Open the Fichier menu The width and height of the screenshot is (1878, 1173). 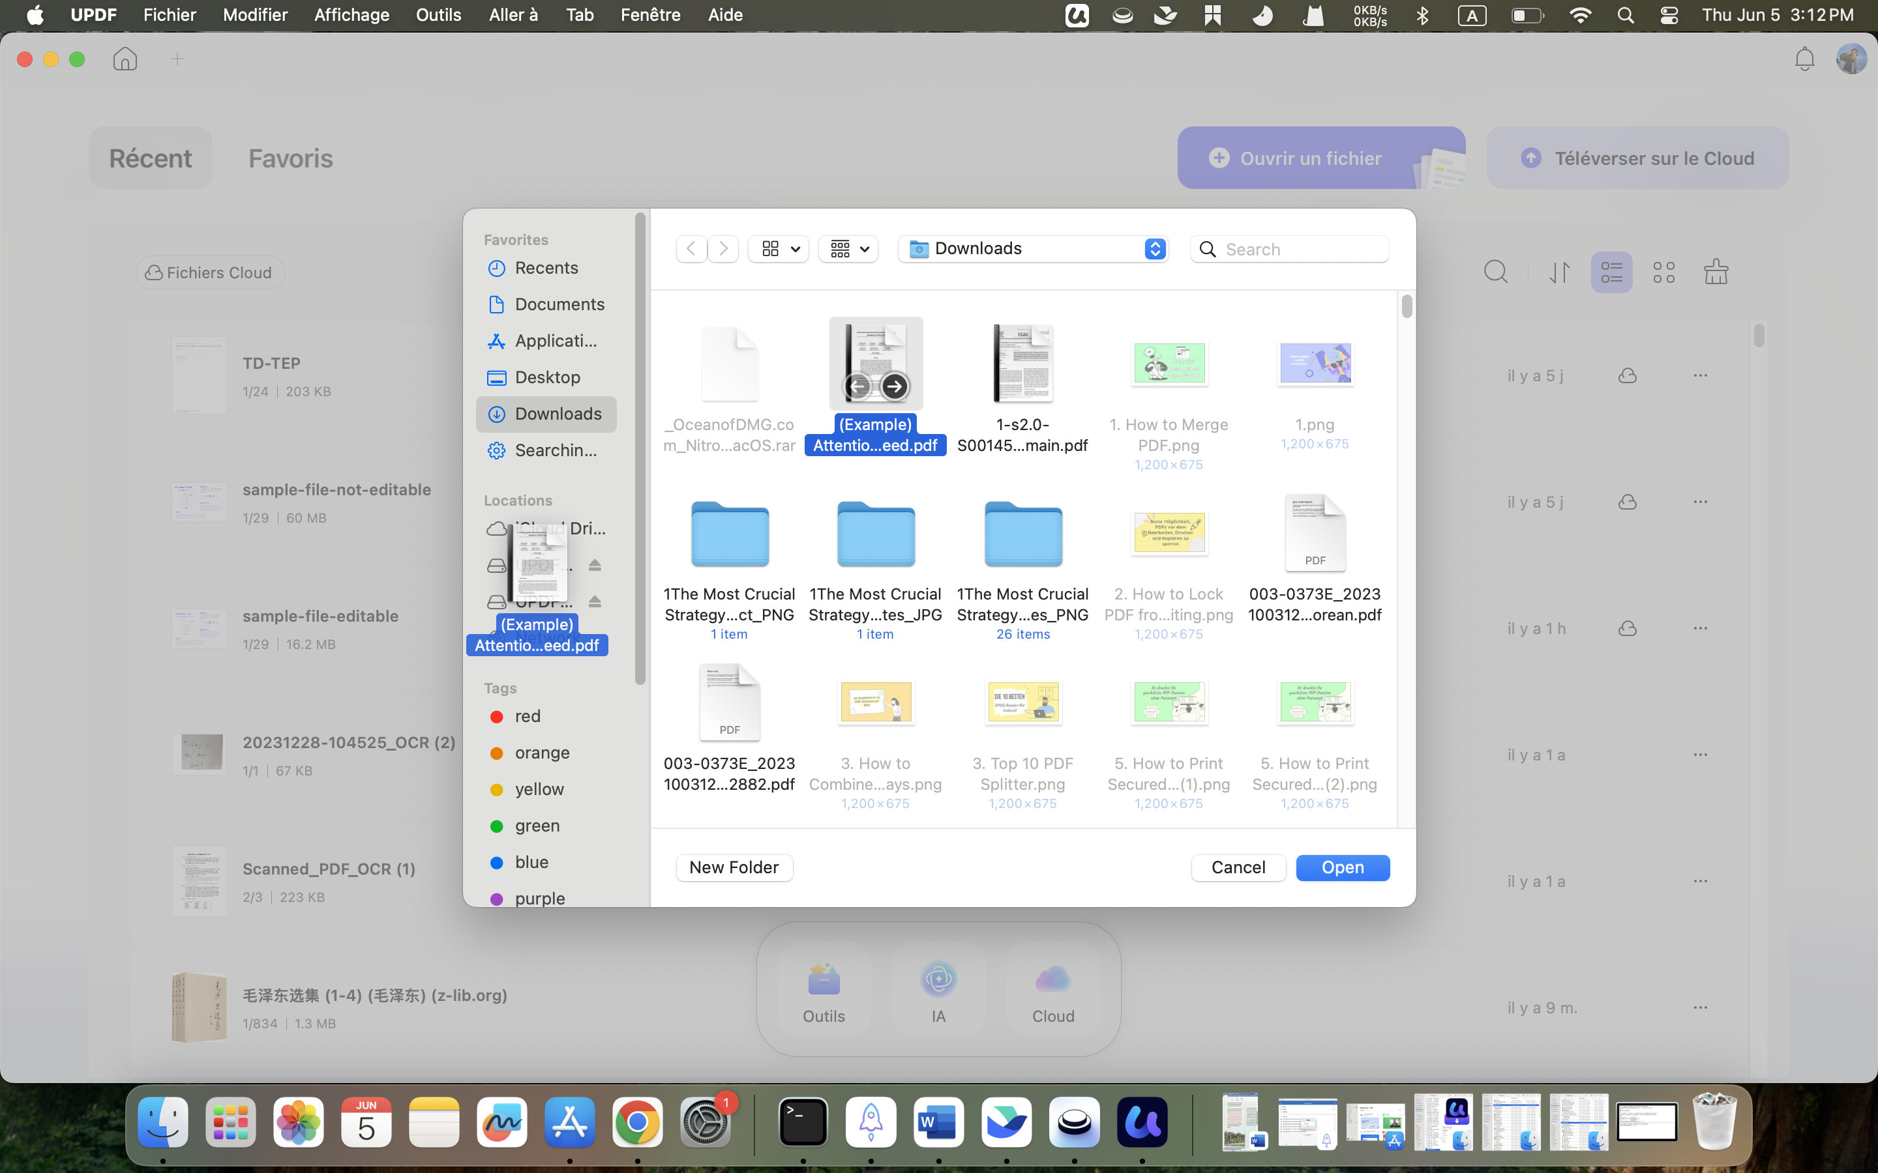[169, 15]
